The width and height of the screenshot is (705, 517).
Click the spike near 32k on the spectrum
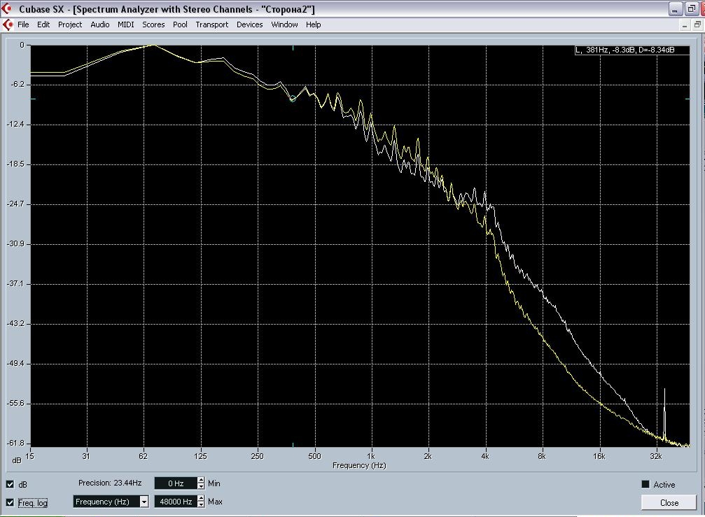(664, 413)
